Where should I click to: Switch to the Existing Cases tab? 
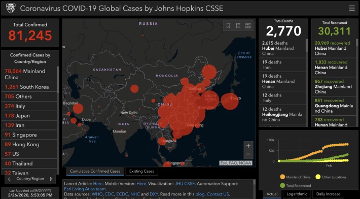pyautogui.click(x=141, y=171)
